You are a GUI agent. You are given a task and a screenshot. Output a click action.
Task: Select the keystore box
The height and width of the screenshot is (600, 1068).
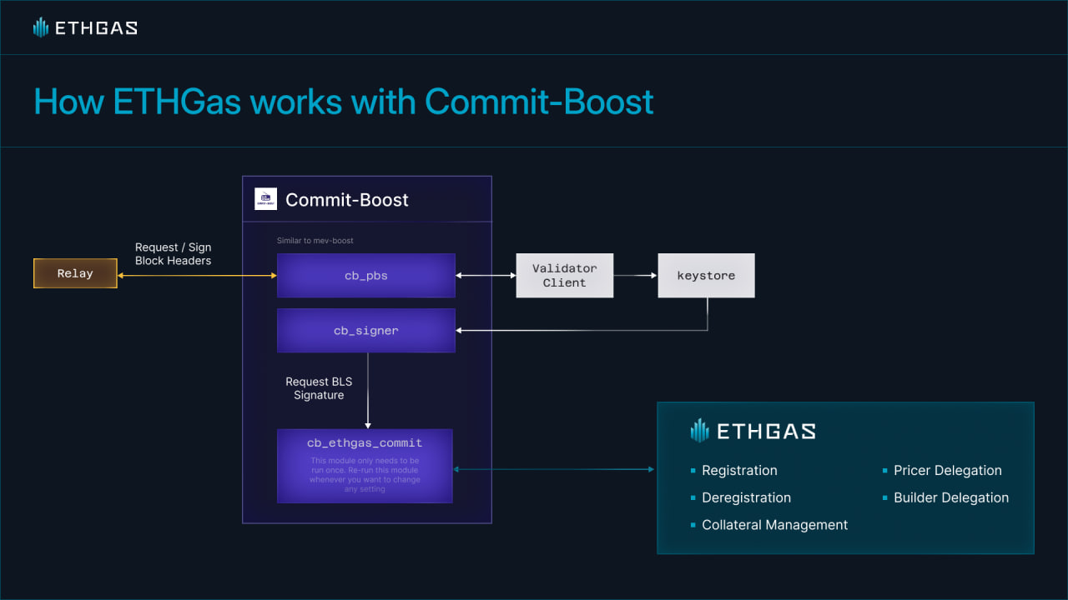(x=706, y=276)
